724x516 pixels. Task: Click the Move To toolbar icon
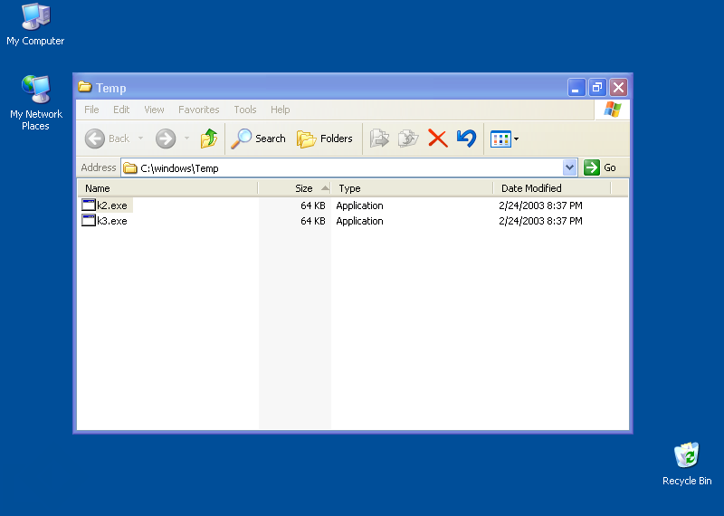379,139
